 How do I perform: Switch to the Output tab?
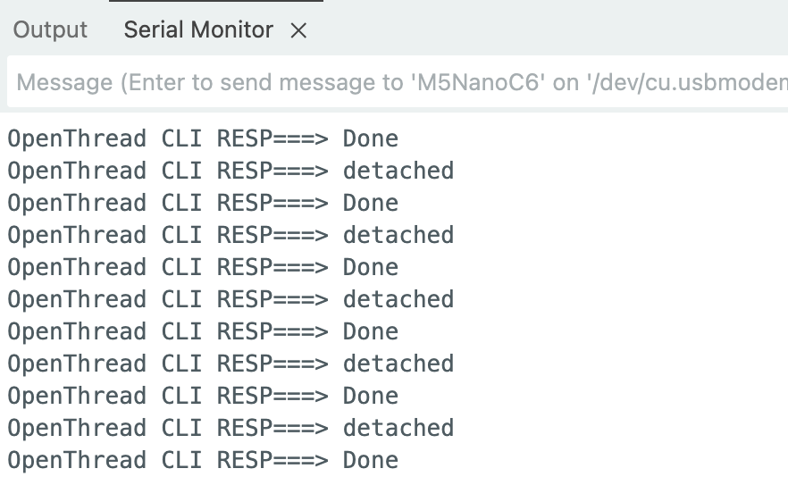coord(50,29)
